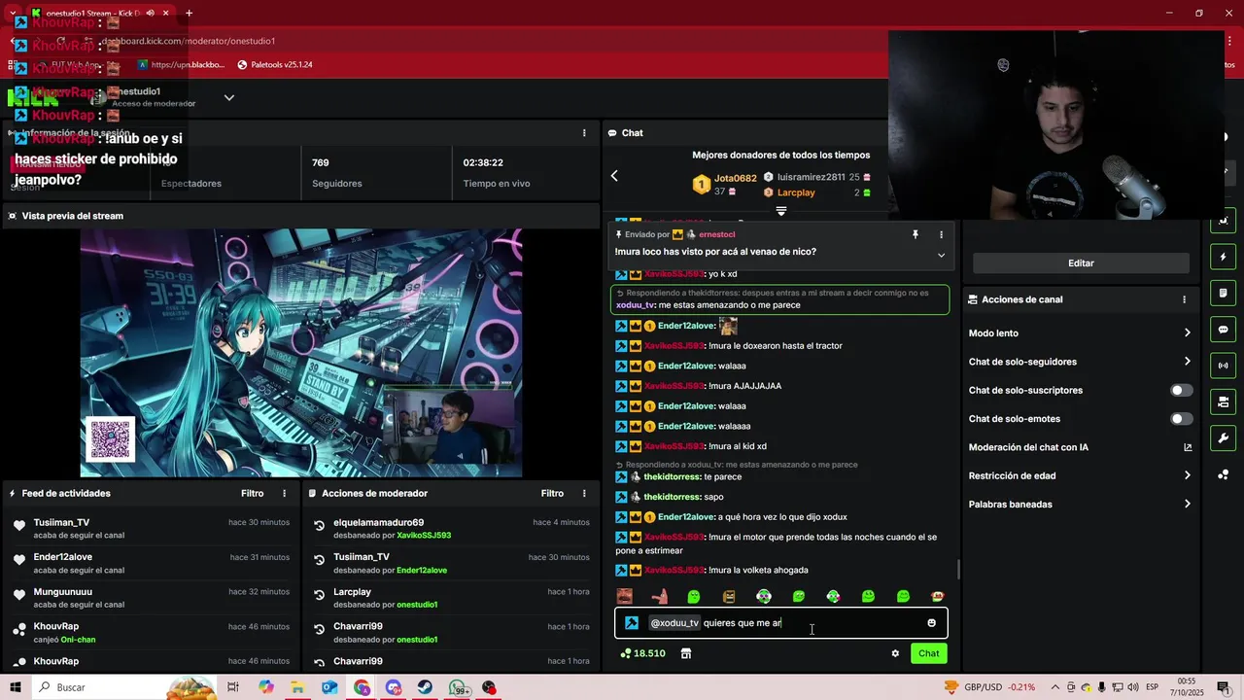Open the wrench tools sidebar icon
This screenshot has height=700, width=1244.
pos(1224,437)
